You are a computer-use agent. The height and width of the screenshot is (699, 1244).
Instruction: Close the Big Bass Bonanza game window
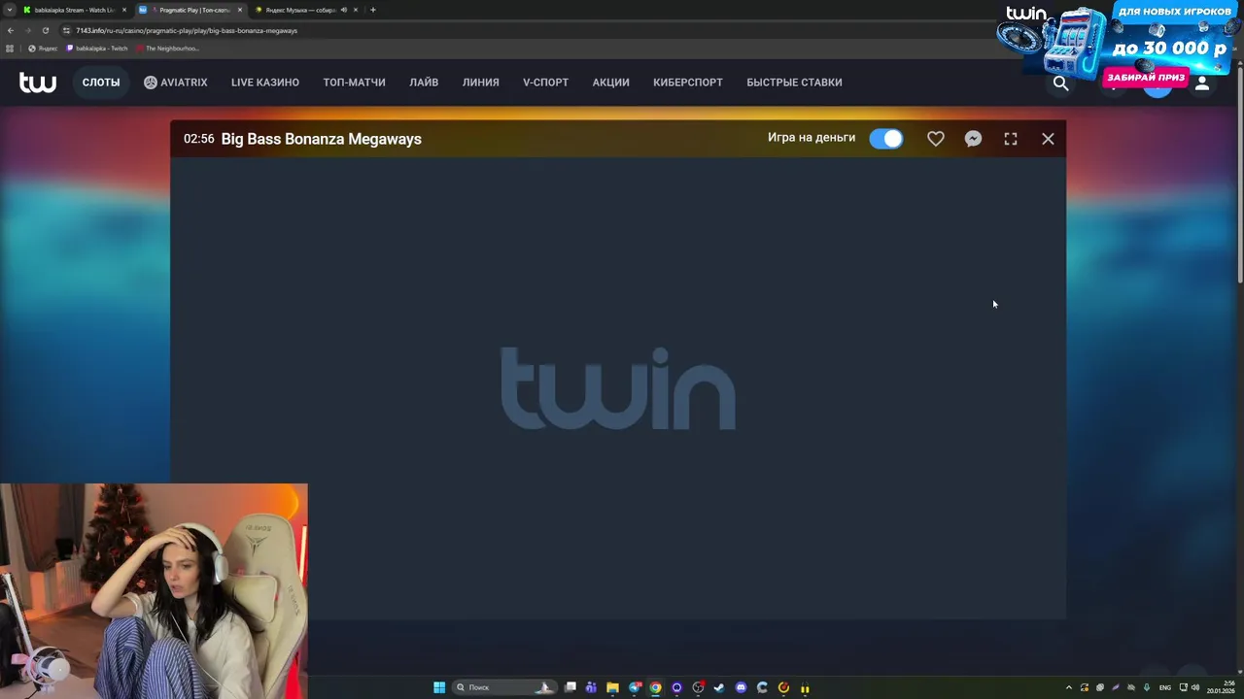pyautogui.click(x=1048, y=139)
